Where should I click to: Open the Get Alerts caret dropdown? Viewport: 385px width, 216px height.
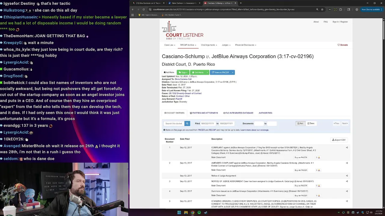click(207, 72)
